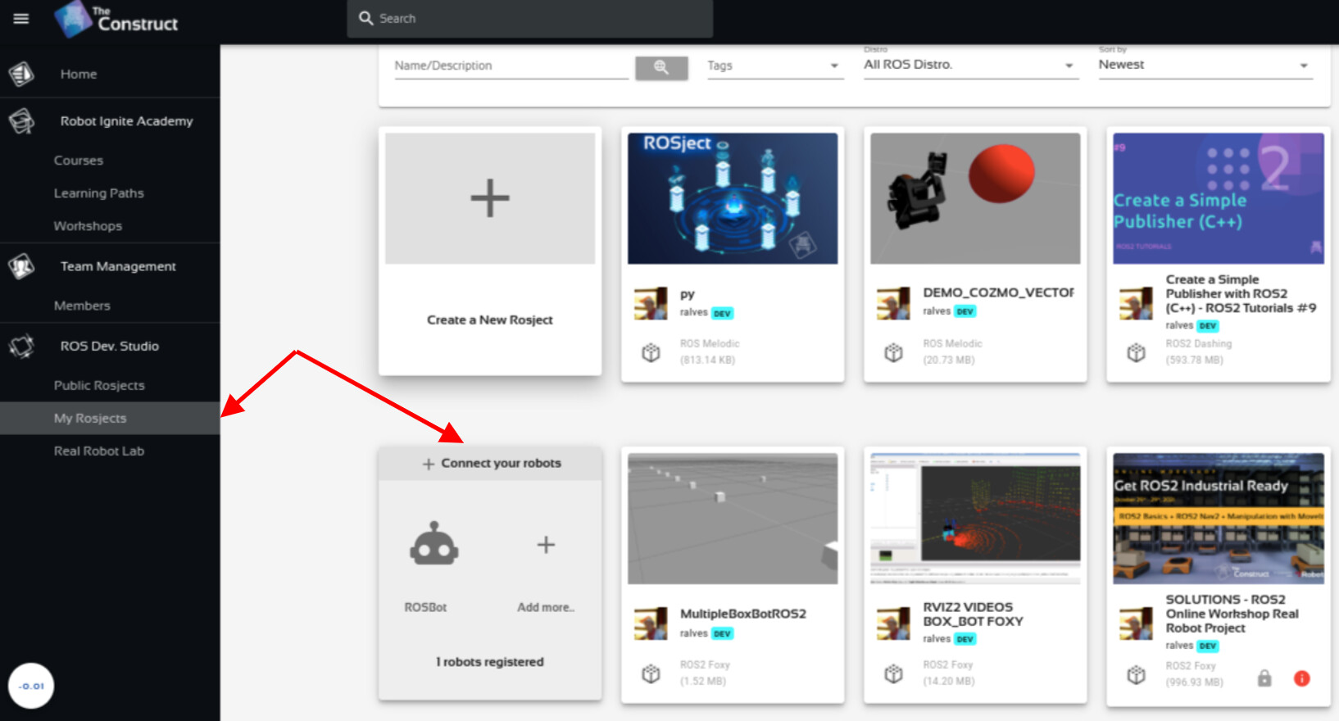The image size is (1339, 721).
Task: Open Create a Simple Publisher thumbnail
Action: point(1218,198)
